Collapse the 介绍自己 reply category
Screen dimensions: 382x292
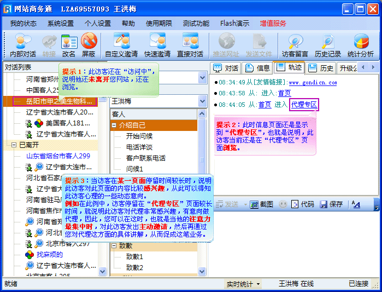click(114, 125)
